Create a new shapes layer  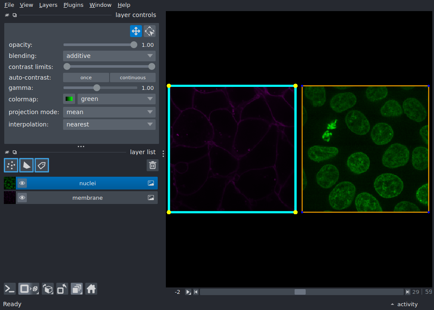pyautogui.click(x=26, y=165)
